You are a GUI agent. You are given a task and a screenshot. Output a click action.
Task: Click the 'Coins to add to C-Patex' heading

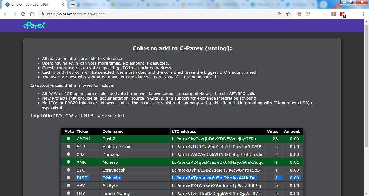pyautogui.click(x=182, y=48)
